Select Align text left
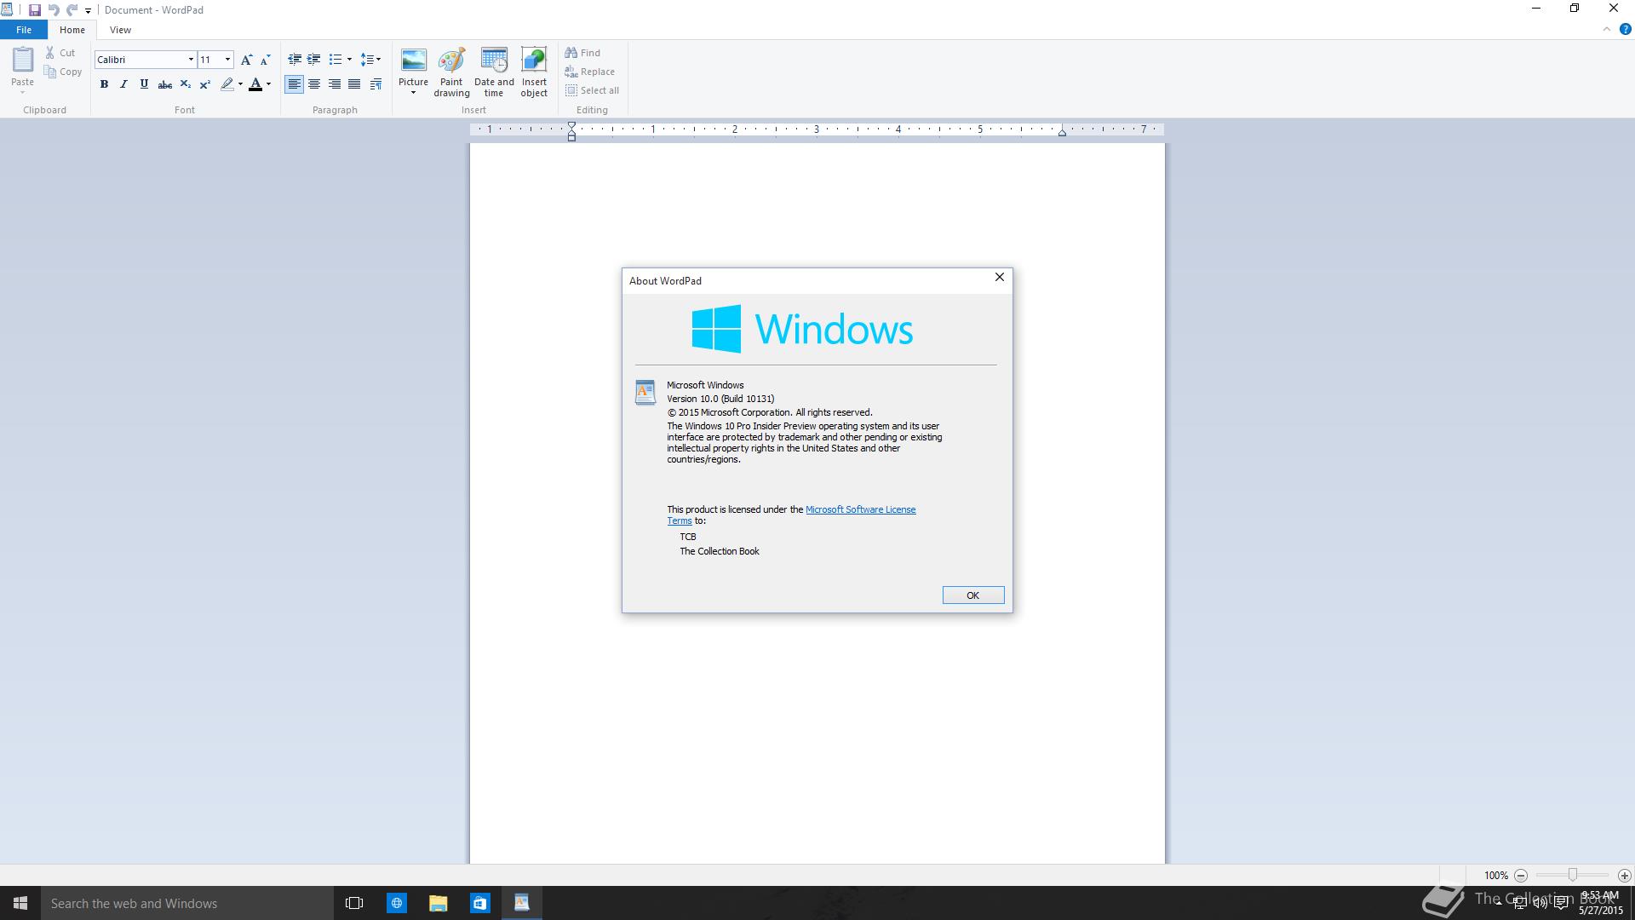 tap(294, 84)
